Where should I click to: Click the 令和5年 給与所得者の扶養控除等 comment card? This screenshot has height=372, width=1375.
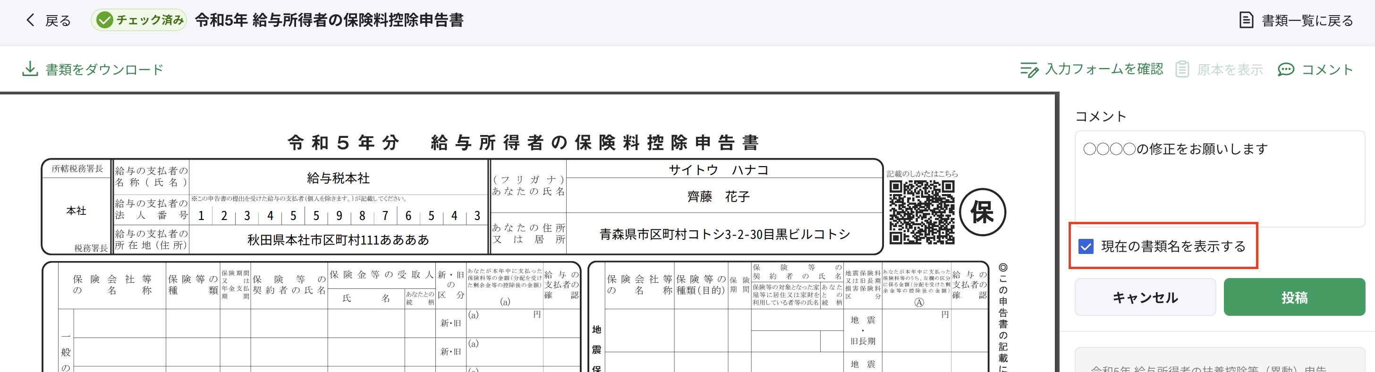click(1220, 361)
